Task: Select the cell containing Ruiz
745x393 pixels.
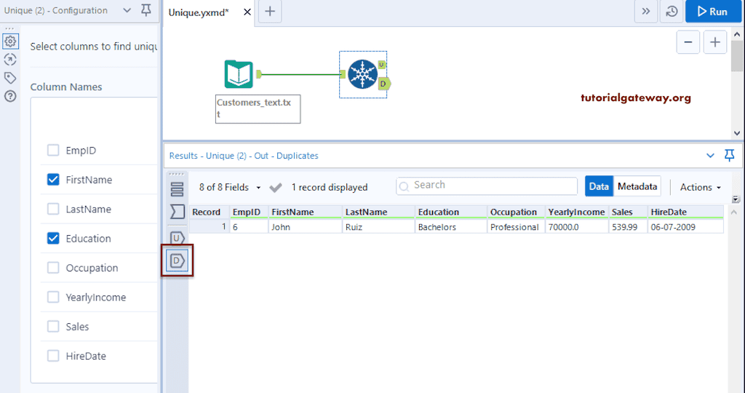Action: point(378,227)
